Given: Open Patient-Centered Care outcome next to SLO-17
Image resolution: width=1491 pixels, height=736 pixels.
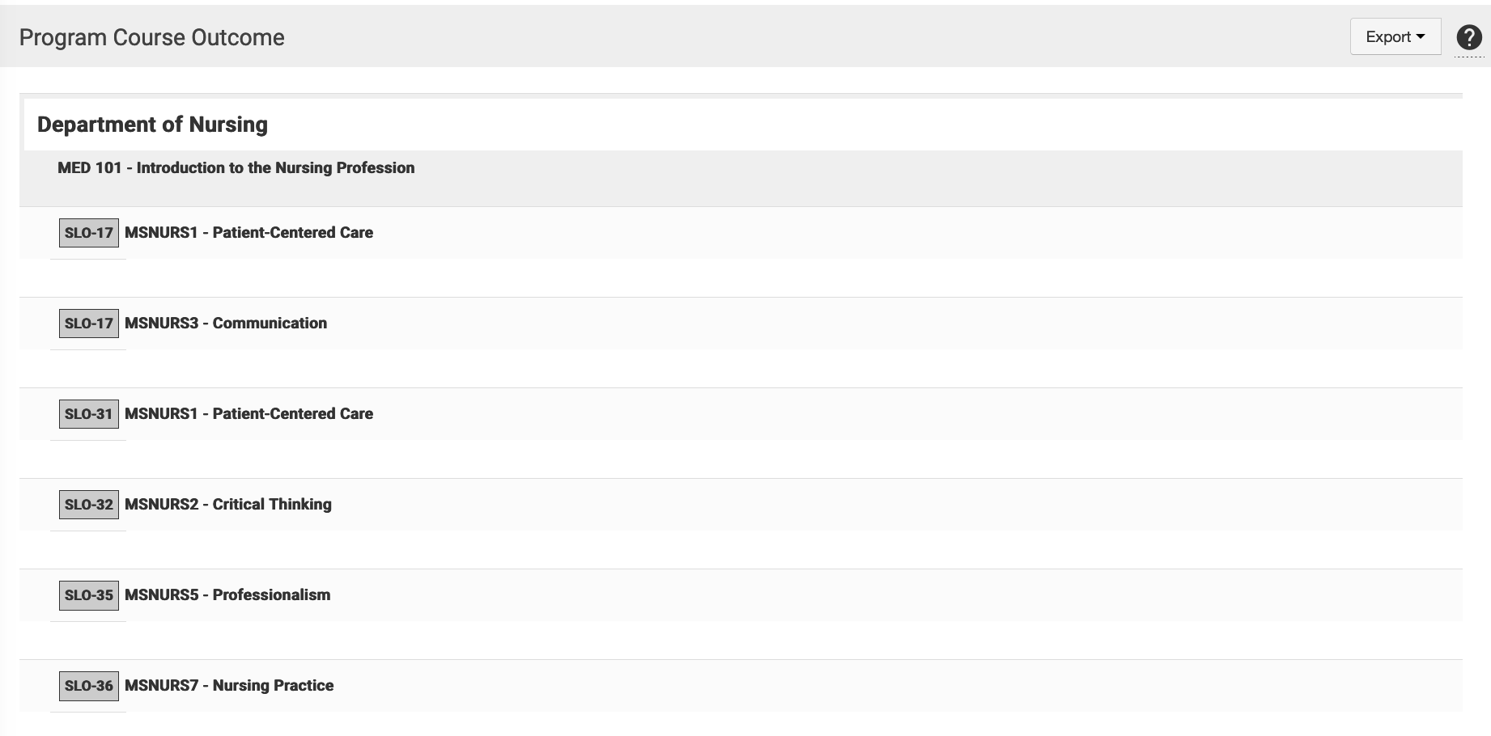Looking at the screenshot, I should tap(248, 233).
